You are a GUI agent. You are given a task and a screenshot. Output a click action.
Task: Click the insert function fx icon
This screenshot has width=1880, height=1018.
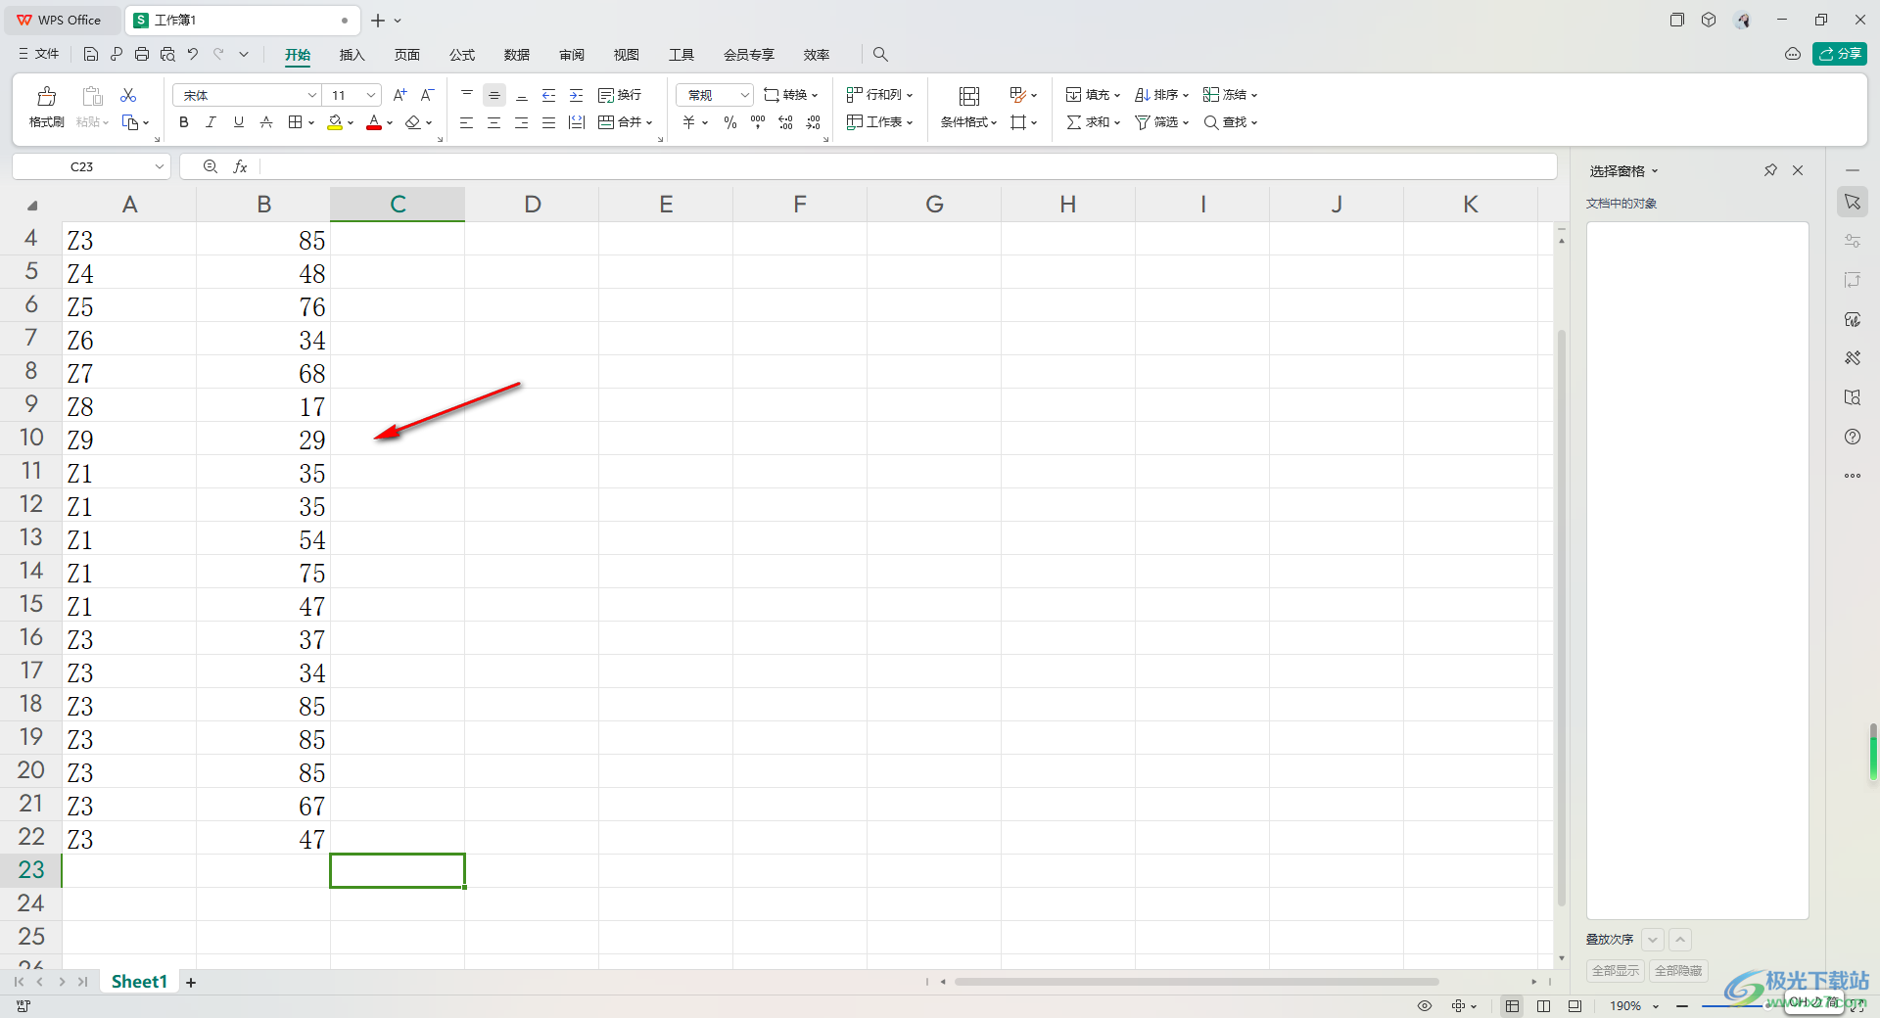240,166
